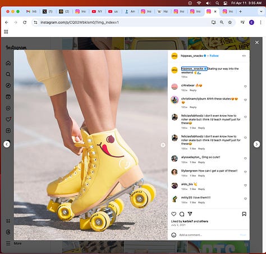This screenshot has height=254, width=266.
Task: Like christinamclyburn's comment
Action: [245, 100]
